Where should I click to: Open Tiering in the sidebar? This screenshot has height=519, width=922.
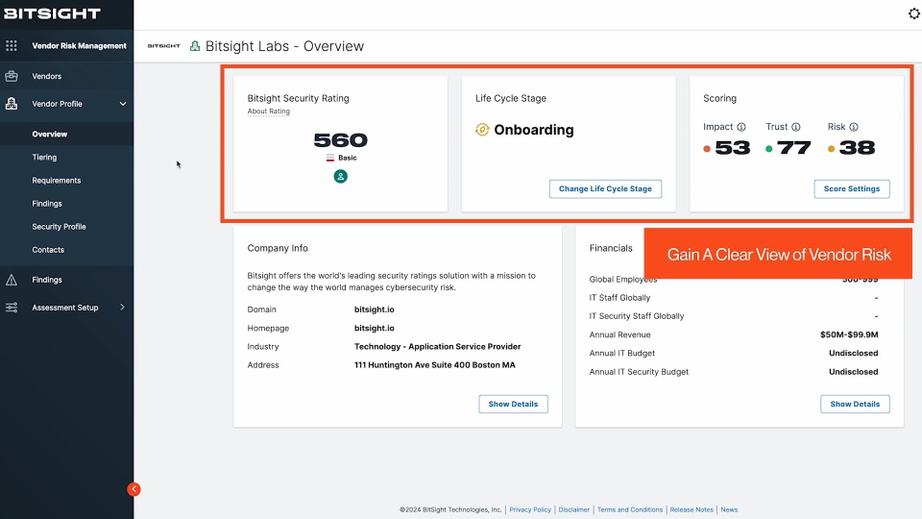pos(44,157)
